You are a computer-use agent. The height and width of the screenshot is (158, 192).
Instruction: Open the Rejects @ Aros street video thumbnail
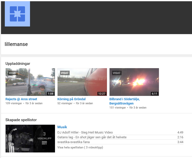pos(30,82)
